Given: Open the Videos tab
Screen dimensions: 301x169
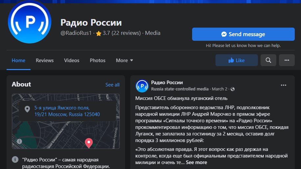Looking at the screenshot, I should [72, 60].
